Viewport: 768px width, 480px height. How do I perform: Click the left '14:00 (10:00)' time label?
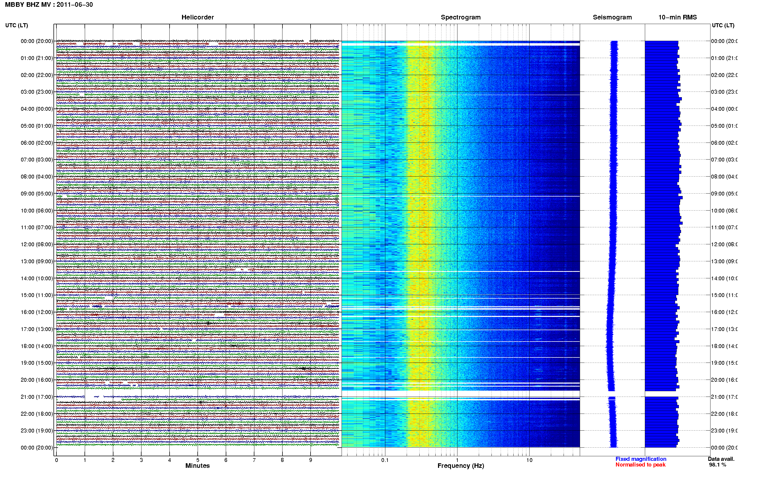coord(37,278)
